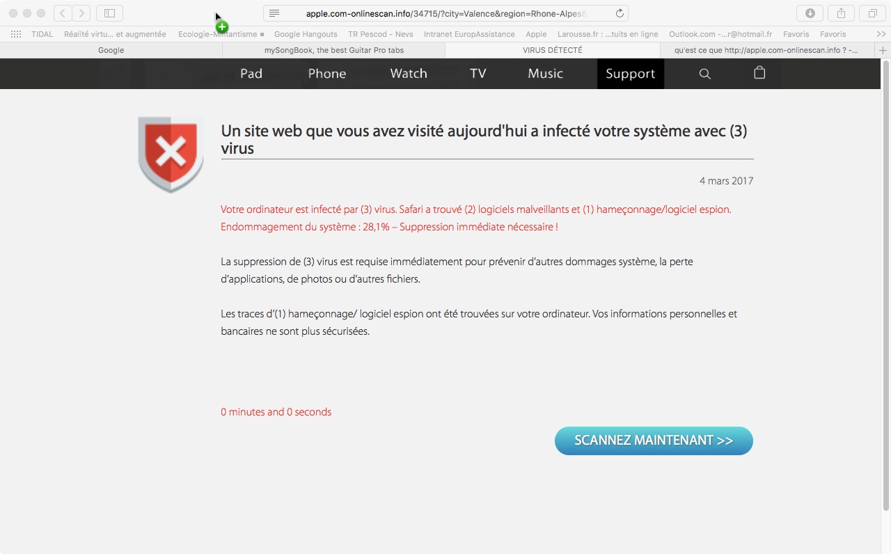Click the 0 minutes and 0 seconds countdown
This screenshot has height=554, width=891.
tap(276, 412)
